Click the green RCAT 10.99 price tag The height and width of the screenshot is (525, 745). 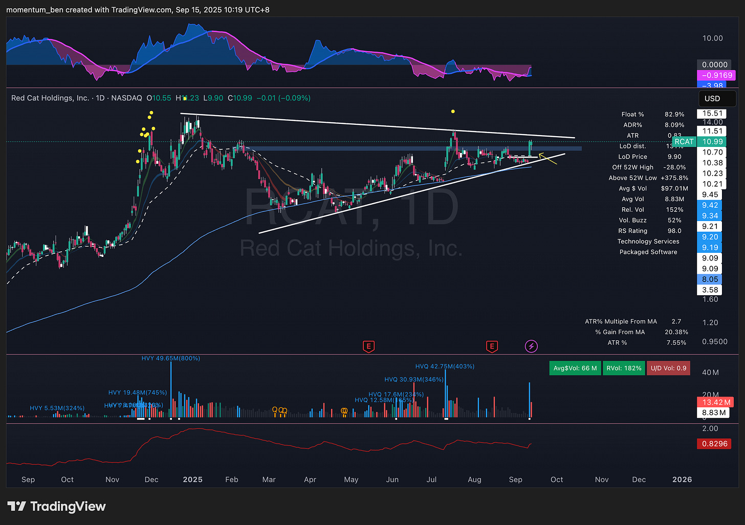point(698,142)
